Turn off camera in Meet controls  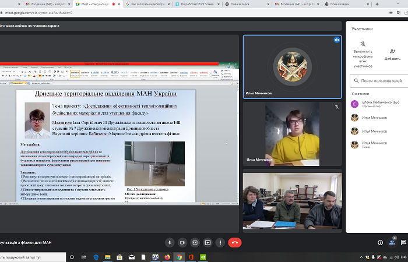click(182, 242)
